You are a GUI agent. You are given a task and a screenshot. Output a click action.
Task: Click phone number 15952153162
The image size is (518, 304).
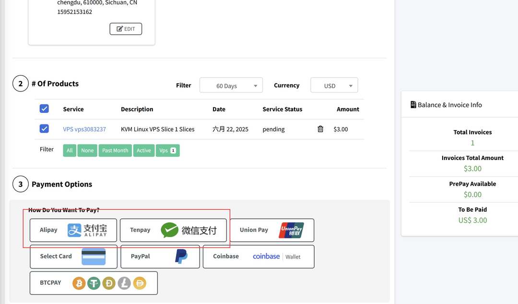75,12
